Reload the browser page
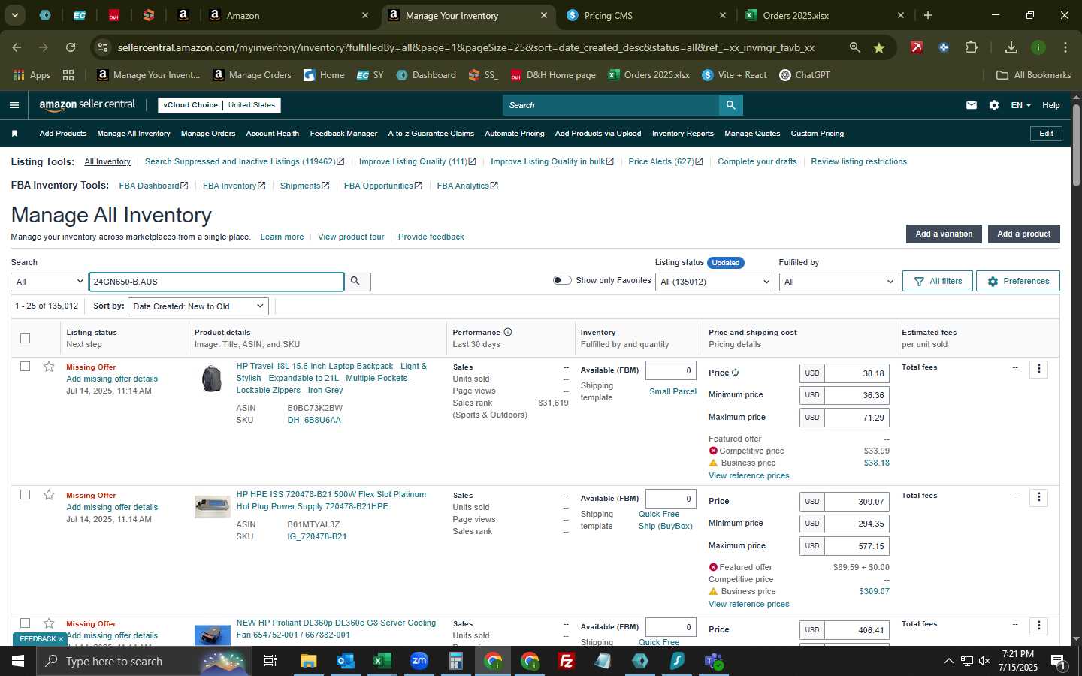The width and height of the screenshot is (1082, 676). (71, 47)
